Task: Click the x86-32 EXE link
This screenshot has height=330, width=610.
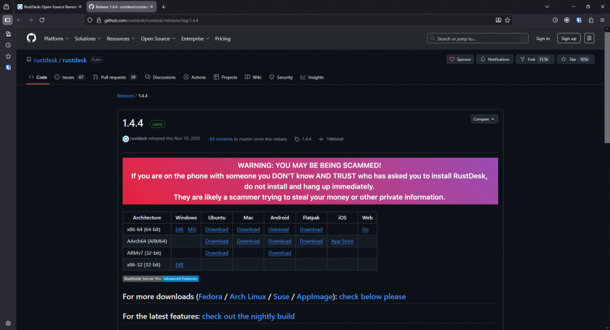Action: pyautogui.click(x=180, y=265)
